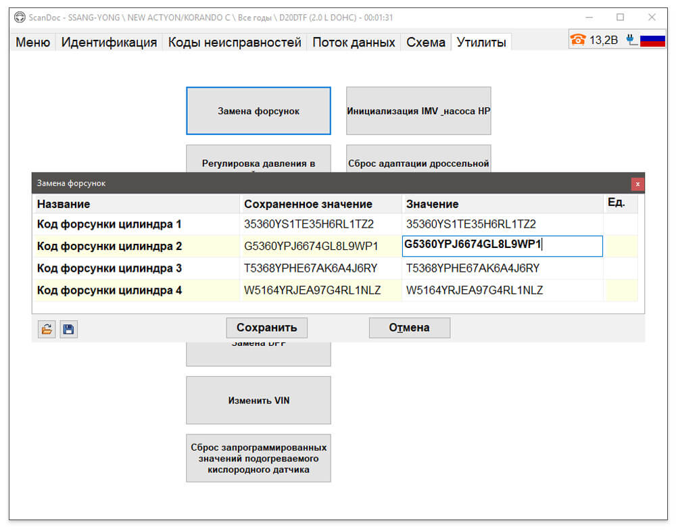Click saved value G5360YPJ6674GL8L9WP1

(x=311, y=246)
